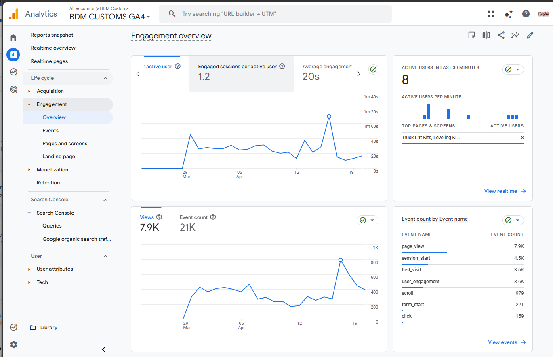Show the next metrics with right arrow
The height and width of the screenshot is (357, 553).
click(x=359, y=74)
